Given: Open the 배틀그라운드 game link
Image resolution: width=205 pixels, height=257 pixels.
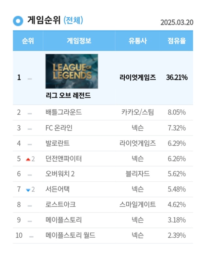Looking at the screenshot, I should [64, 113].
